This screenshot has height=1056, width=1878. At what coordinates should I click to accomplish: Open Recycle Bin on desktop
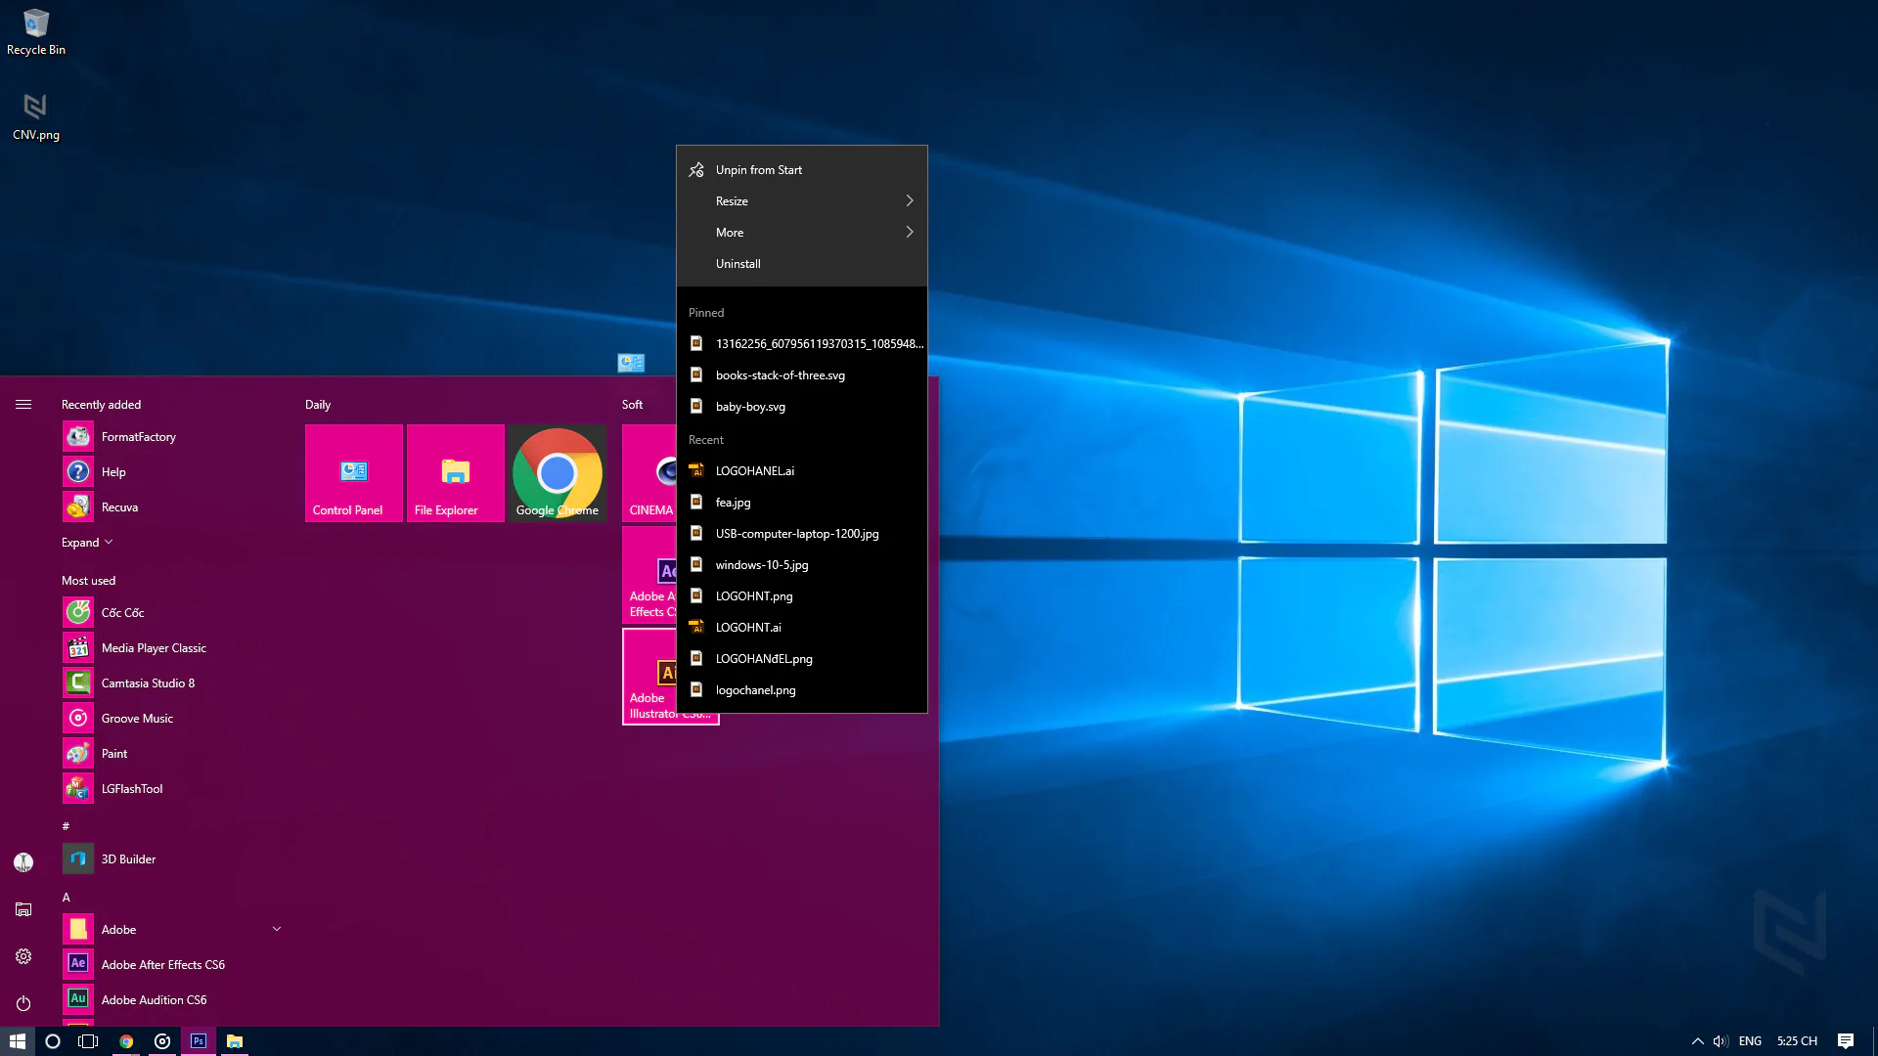(36, 32)
